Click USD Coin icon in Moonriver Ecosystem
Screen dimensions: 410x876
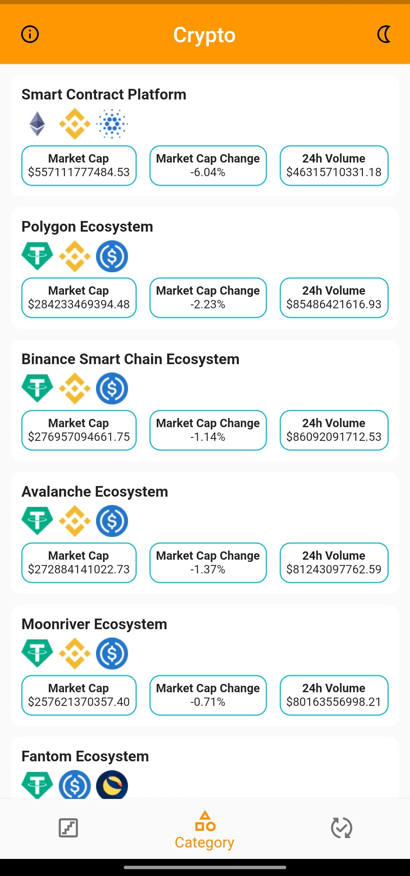coord(112,653)
